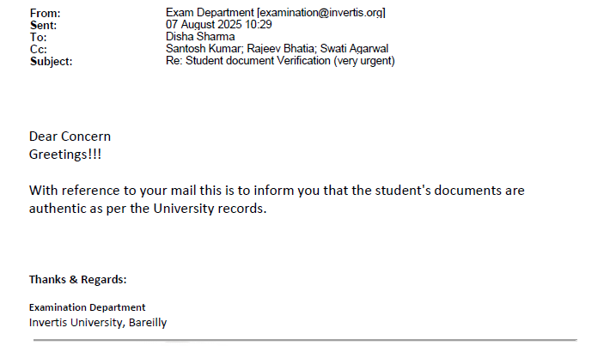Click the line about authentic University records
This screenshot has height=346, width=616.
point(148,209)
